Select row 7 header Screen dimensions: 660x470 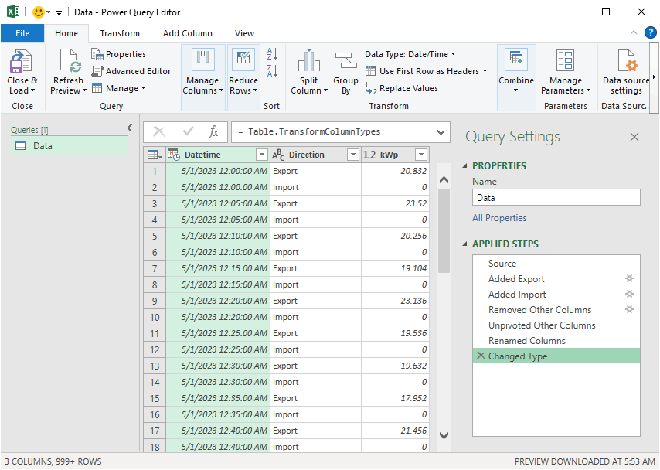point(155,269)
